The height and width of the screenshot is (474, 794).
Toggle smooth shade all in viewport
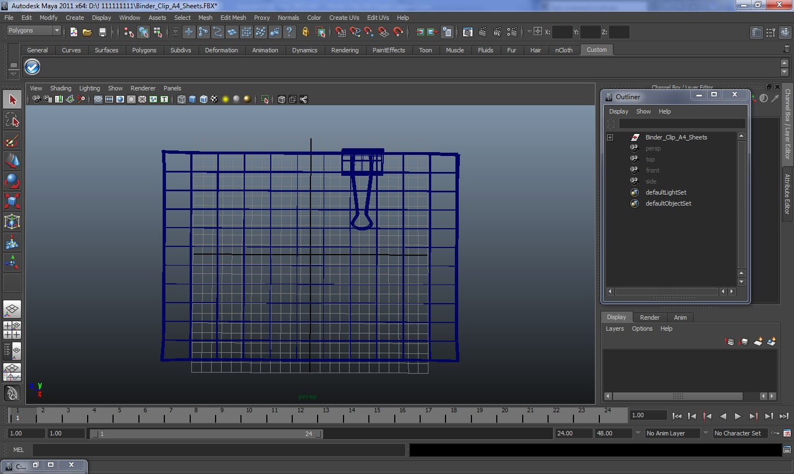192,99
